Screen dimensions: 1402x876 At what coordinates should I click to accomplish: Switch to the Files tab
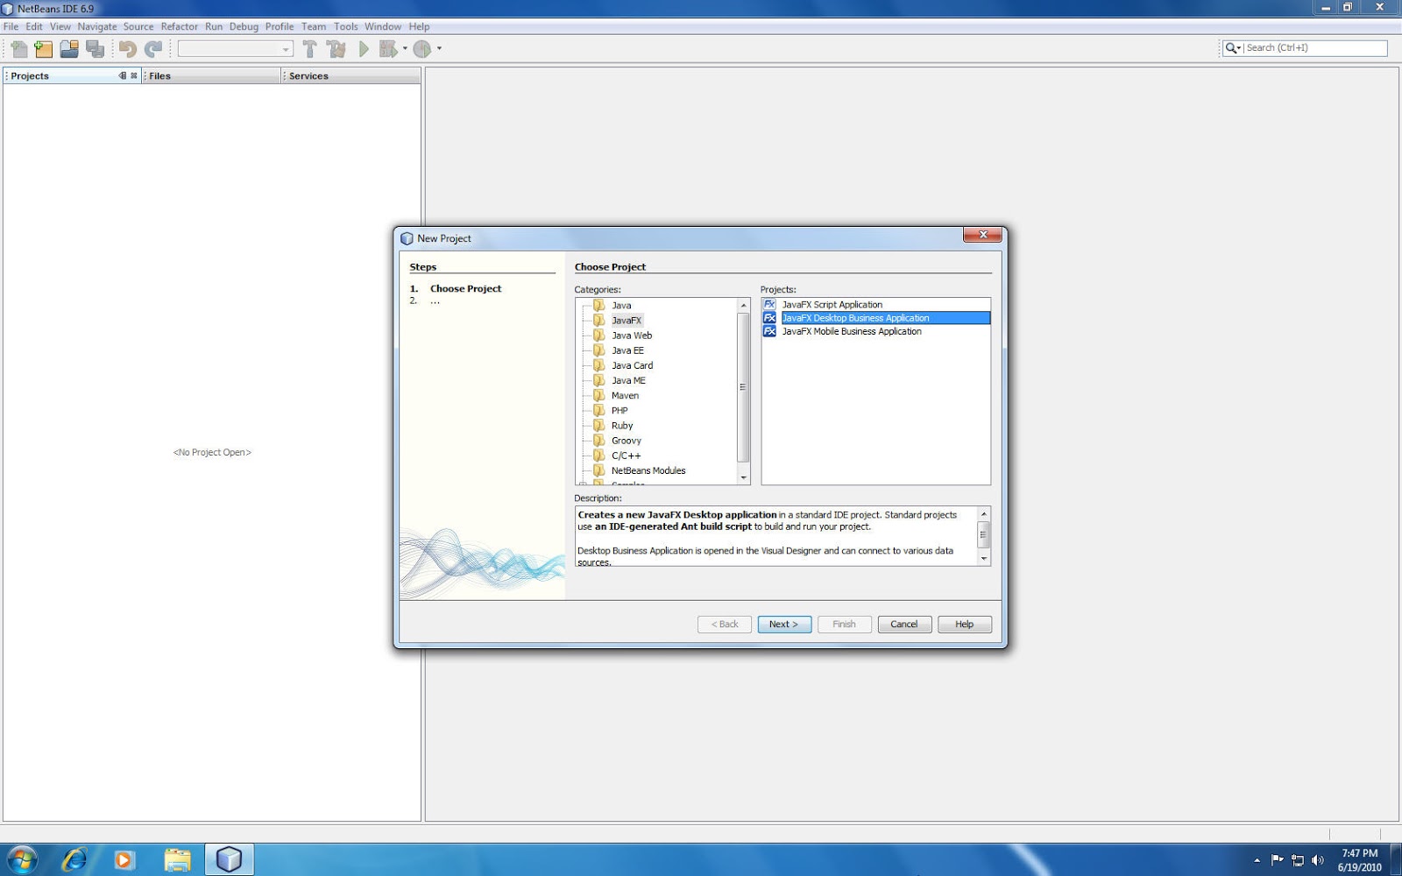pyautogui.click(x=211, y=76)
